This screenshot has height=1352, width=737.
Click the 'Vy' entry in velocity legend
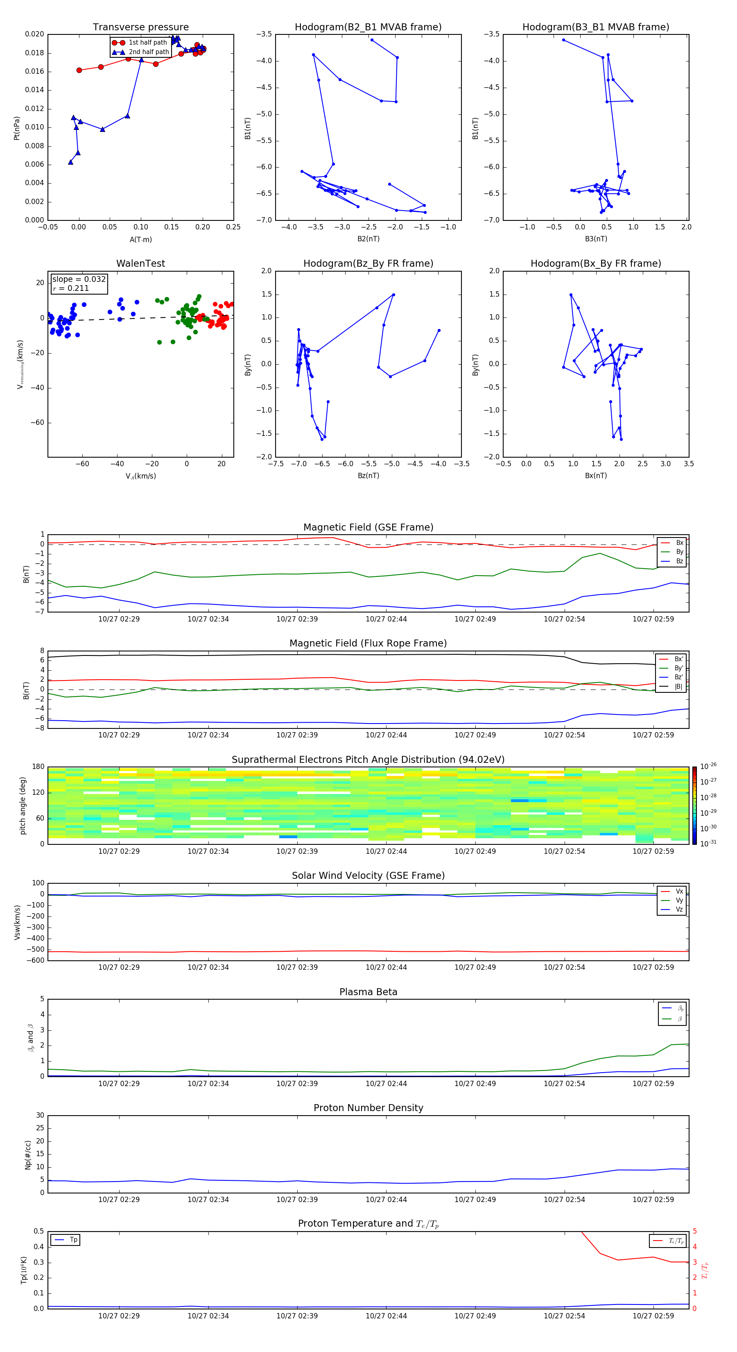[x=672, y=901]
